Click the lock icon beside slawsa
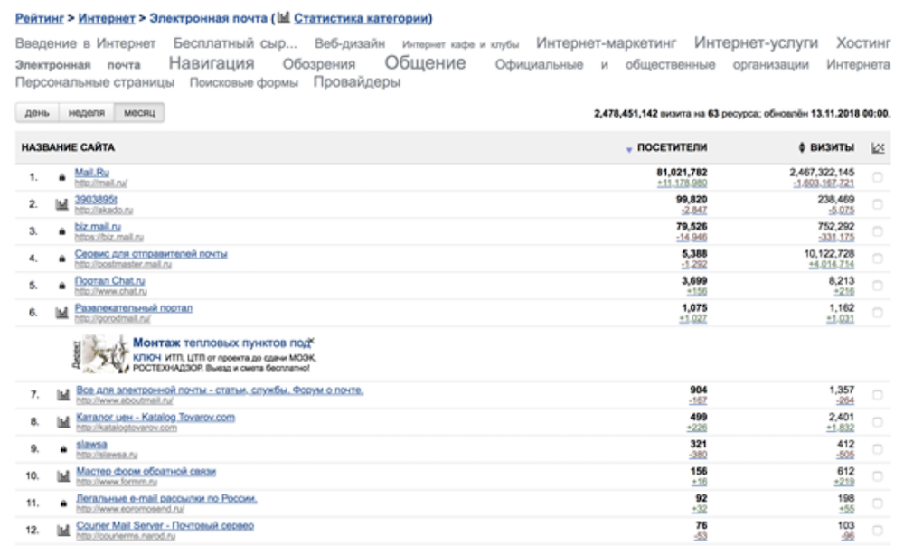The height and width of the screenshot is (555, 904). [x=63, y=449]
